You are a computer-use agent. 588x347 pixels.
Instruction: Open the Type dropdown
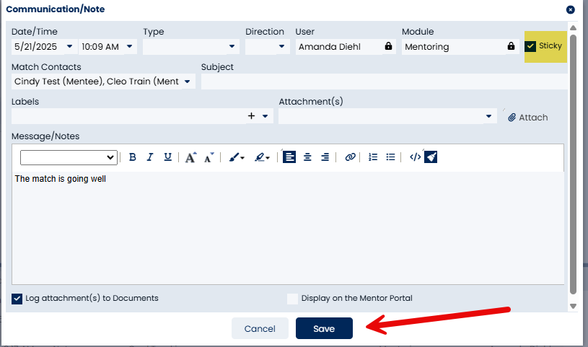tap(191, 46)
